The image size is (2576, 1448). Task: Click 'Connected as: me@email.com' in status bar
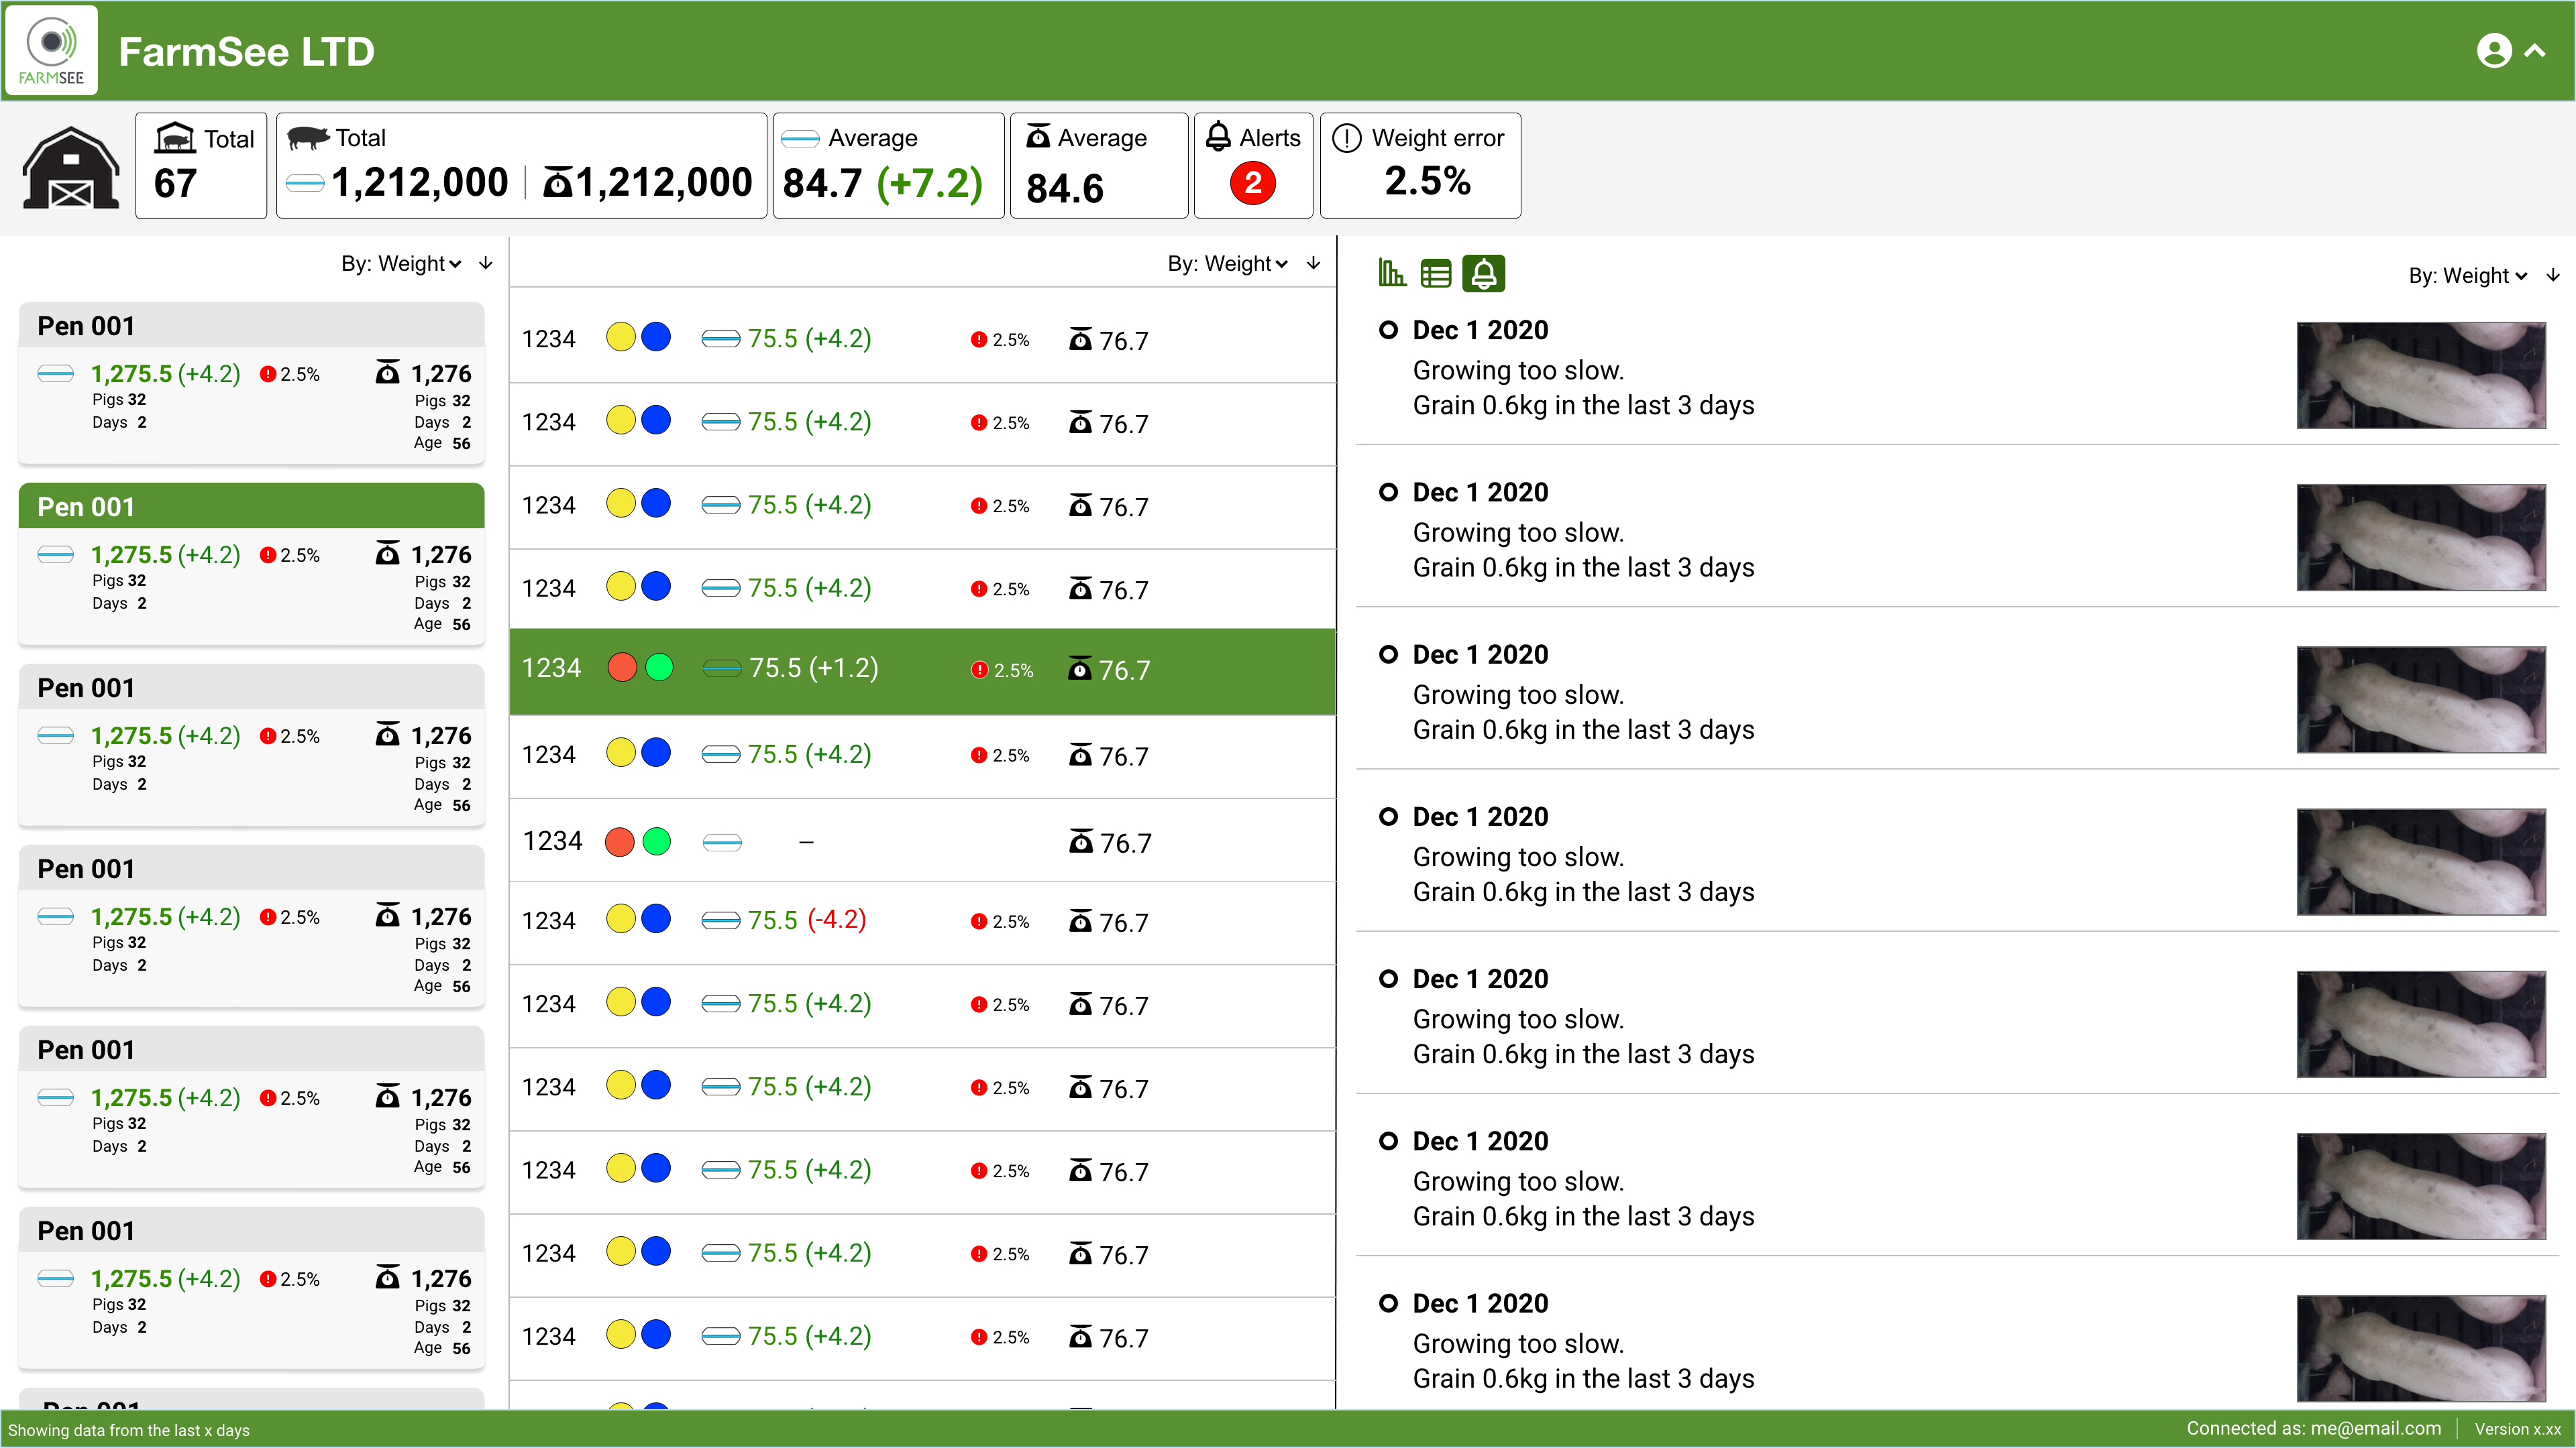click(2313, 1428)
